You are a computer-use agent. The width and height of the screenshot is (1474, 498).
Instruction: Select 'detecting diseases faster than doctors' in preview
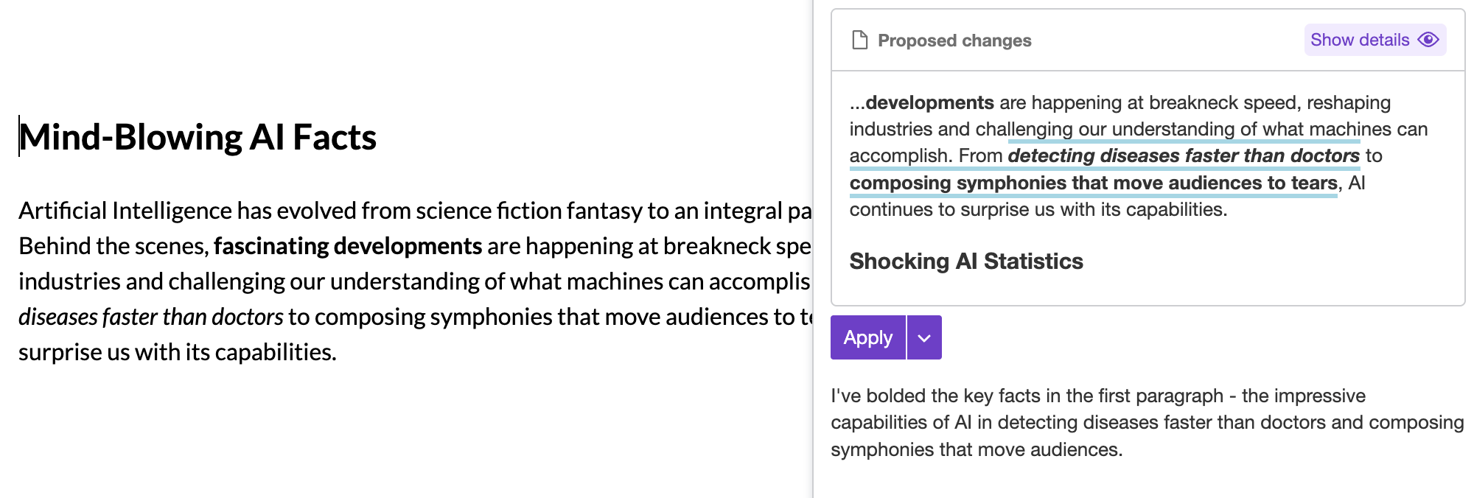(x=1184, y=155)
